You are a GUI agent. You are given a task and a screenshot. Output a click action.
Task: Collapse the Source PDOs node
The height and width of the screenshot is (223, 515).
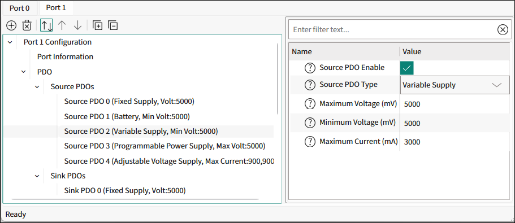[37, 87]
